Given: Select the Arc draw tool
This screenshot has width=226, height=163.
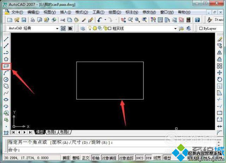Looking at the screenshot, I should pyautogui.click(x=6, y=73).
